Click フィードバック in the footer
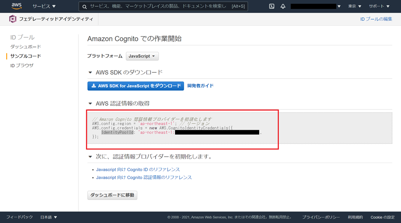The height and width of the screenshot is (223, 401). click(x=20, y=217)
